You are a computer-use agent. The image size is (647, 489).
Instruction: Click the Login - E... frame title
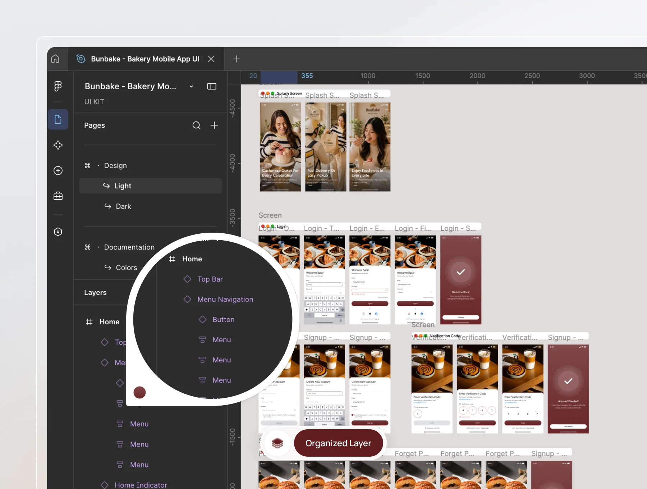[x=367, y=228]
